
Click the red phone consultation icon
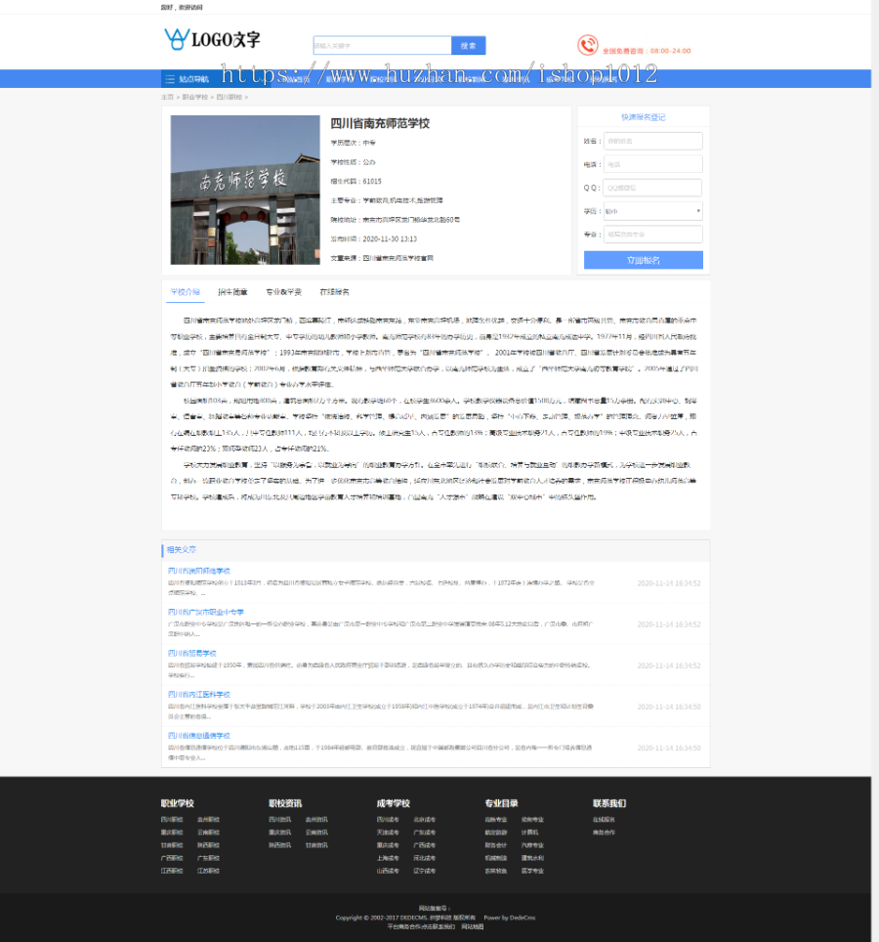point(587,45)
